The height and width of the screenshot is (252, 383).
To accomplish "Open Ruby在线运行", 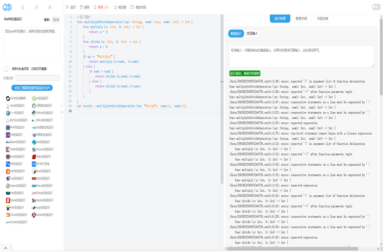I will coord(41,157).
